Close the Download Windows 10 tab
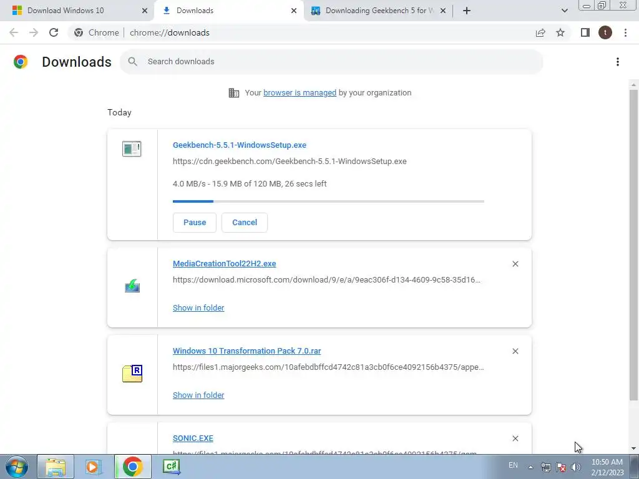 (x=145, y=11)
